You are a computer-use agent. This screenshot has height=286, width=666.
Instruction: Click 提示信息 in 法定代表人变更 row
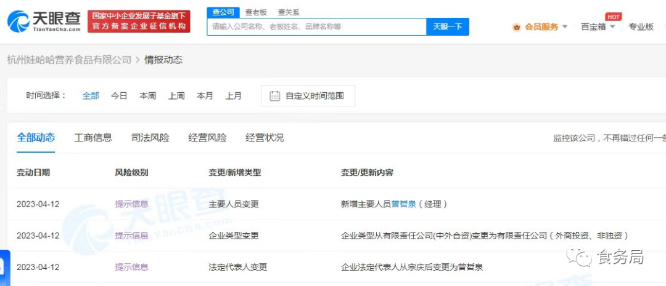pos(132,267)
